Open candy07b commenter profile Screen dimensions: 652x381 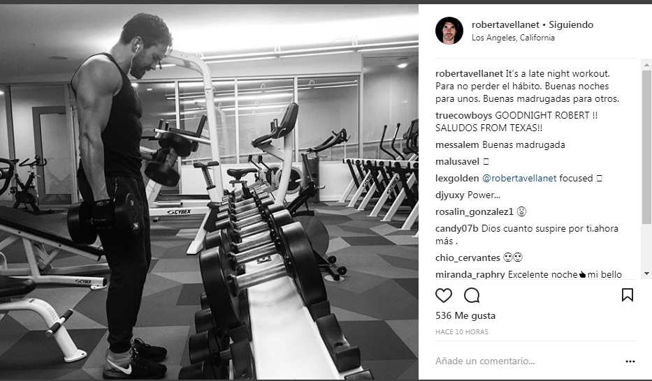456,229
